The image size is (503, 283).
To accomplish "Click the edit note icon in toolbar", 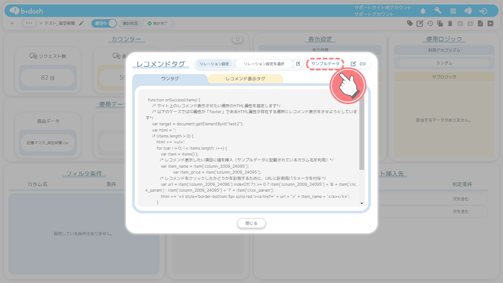I will coord(420,23).
